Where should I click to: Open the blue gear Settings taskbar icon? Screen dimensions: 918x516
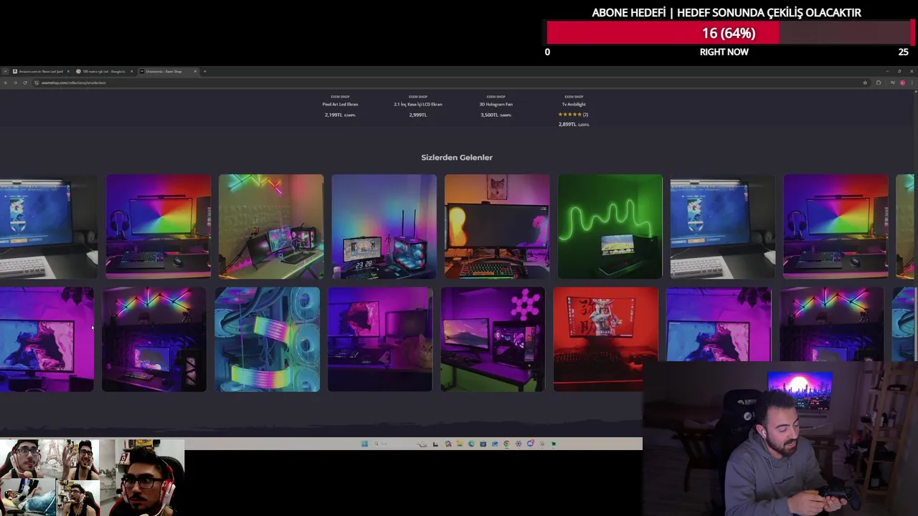(x=519, y=444)
